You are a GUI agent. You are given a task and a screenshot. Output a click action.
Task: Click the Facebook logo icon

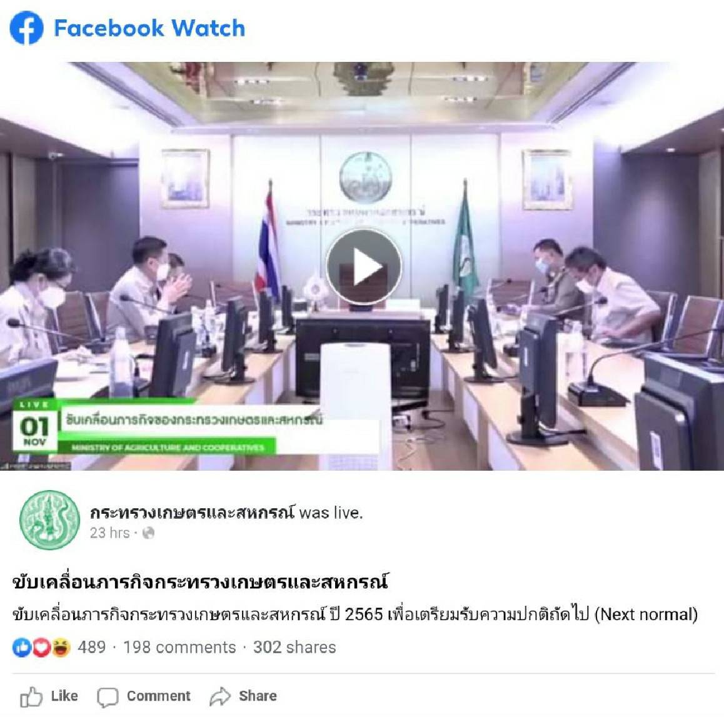27,28
